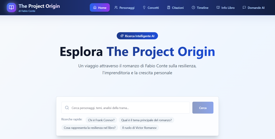Click the house icon in Home tab
This screenshot has height=139, width=275.
point(95,7)
